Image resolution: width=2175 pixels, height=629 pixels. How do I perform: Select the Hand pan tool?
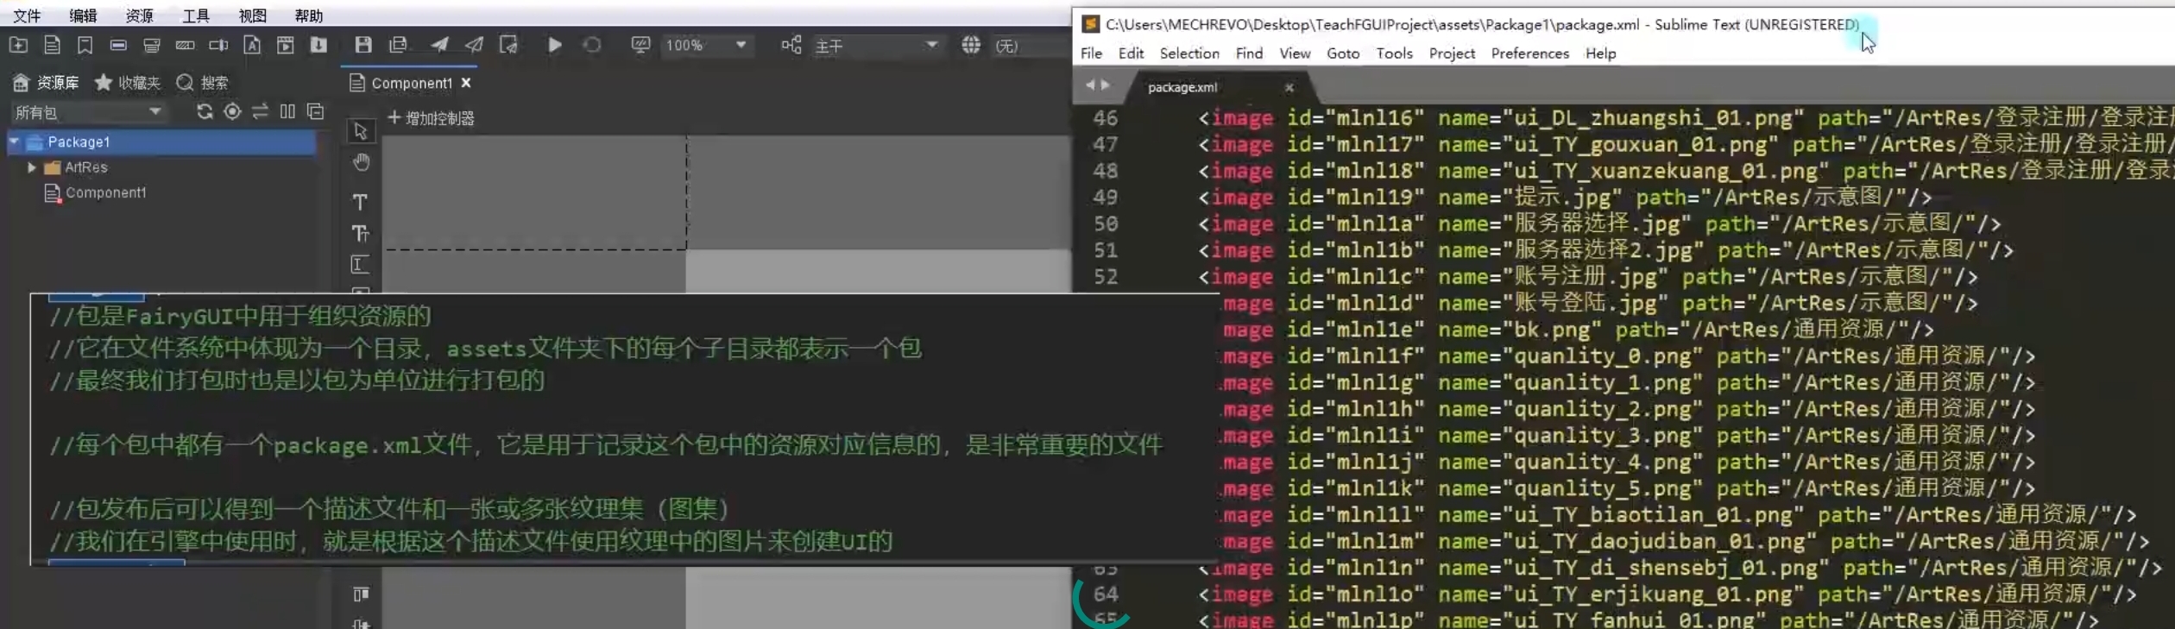click(x=361, y=163)
